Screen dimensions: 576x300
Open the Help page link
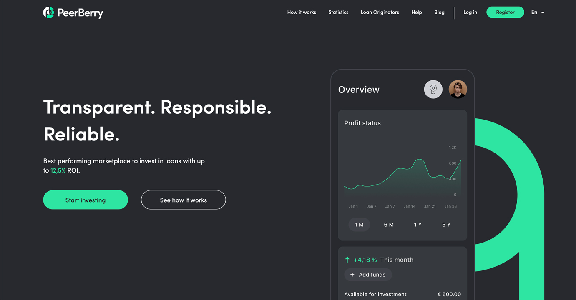pyautogui.click(x=417, y=12)
